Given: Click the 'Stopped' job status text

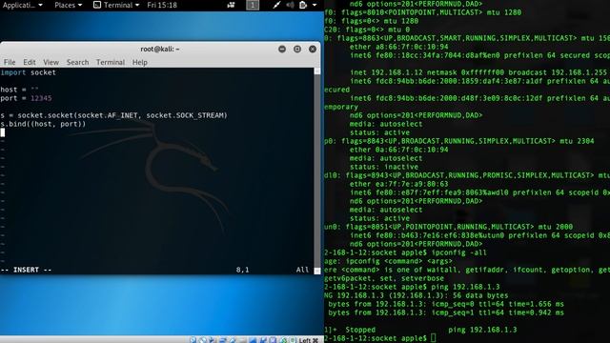Looking at the screenshot, I should pyautogui.click(x=360, y=330).
